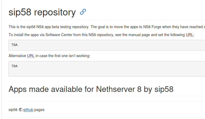
Task: Click the 'sip58' text before the GitHub icon
Action: 13,110
